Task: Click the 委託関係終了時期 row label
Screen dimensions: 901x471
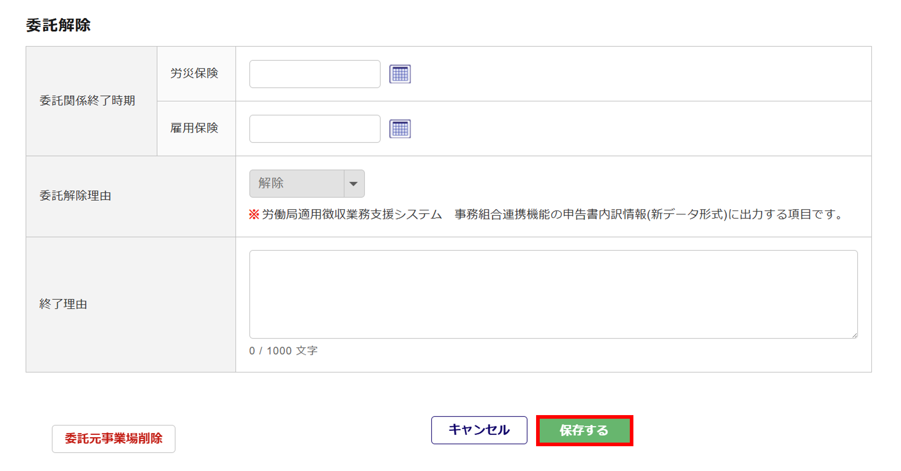Action: pos(87,101)
